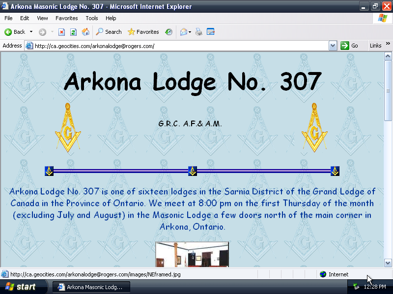Click the scroll up arrow
The width and height of the screenshot is (393, 294).
pyautogui.click(x=388, y=56)
